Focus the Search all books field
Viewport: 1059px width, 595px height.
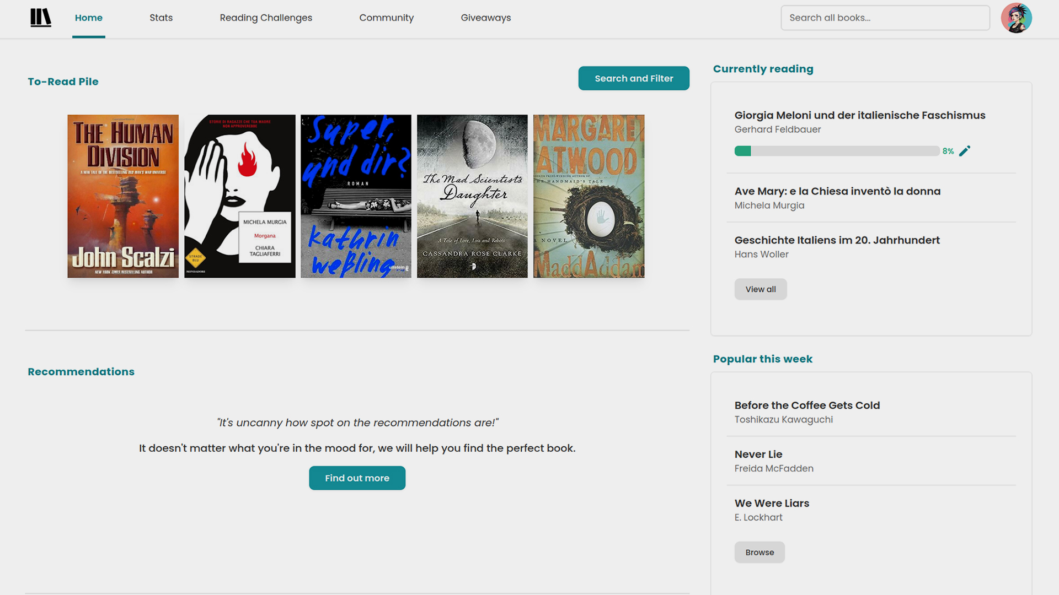[x=885, y=18]
